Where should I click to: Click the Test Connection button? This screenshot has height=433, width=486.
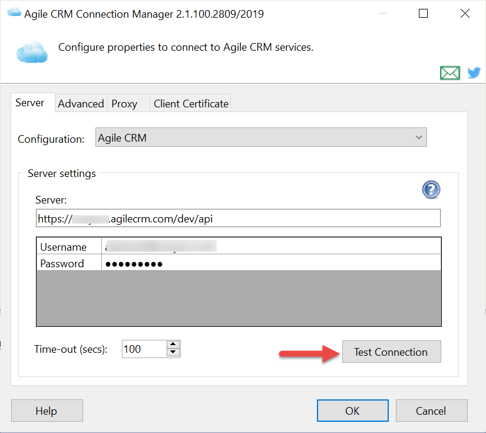[x=392, y=352]
